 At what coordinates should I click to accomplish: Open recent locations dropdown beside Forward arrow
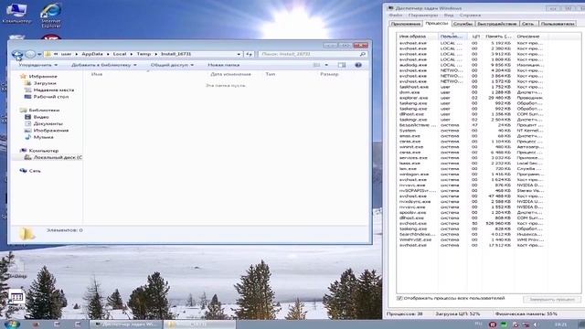click(x=39, y=55)
